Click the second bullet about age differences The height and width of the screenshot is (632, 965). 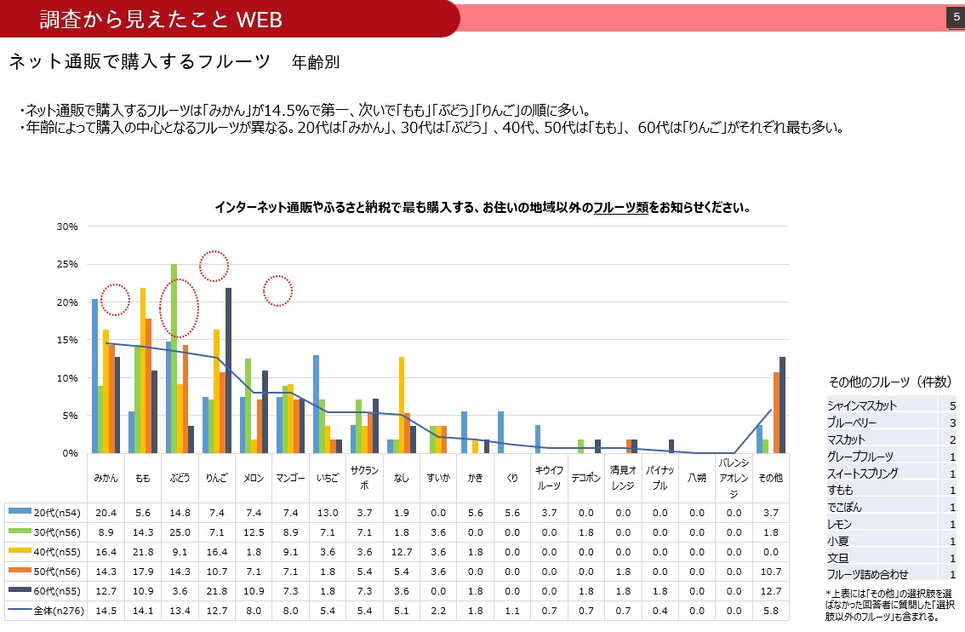point(431,128)
